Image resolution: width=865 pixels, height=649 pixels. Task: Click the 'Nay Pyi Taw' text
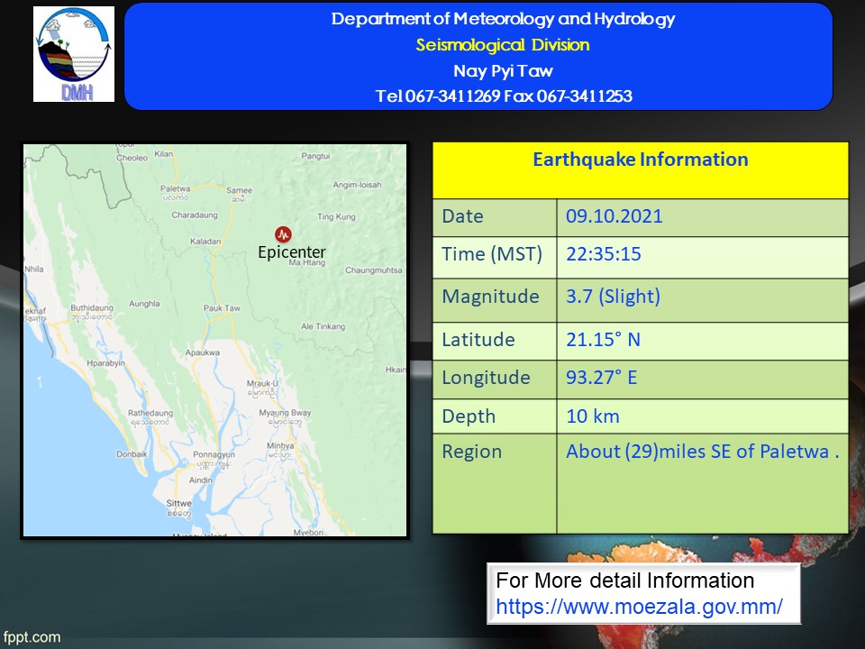503,70
